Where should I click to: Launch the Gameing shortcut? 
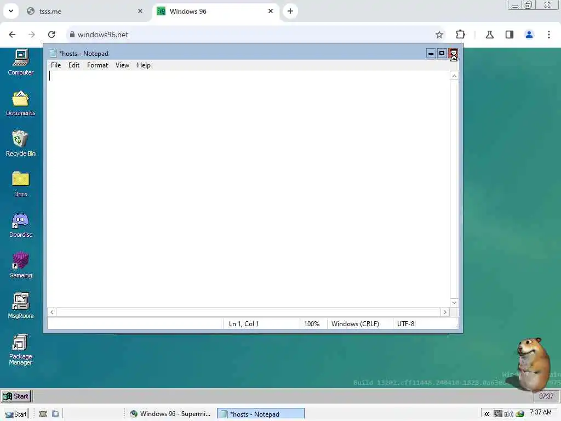pos(20,265)
